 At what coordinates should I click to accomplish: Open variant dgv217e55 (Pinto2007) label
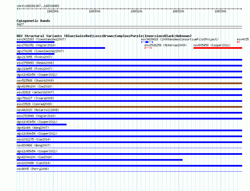pos(35,57)
